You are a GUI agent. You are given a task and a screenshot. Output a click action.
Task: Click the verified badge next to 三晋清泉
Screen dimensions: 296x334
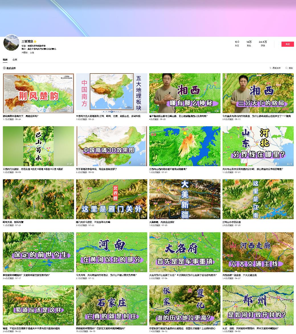(35, 42)
